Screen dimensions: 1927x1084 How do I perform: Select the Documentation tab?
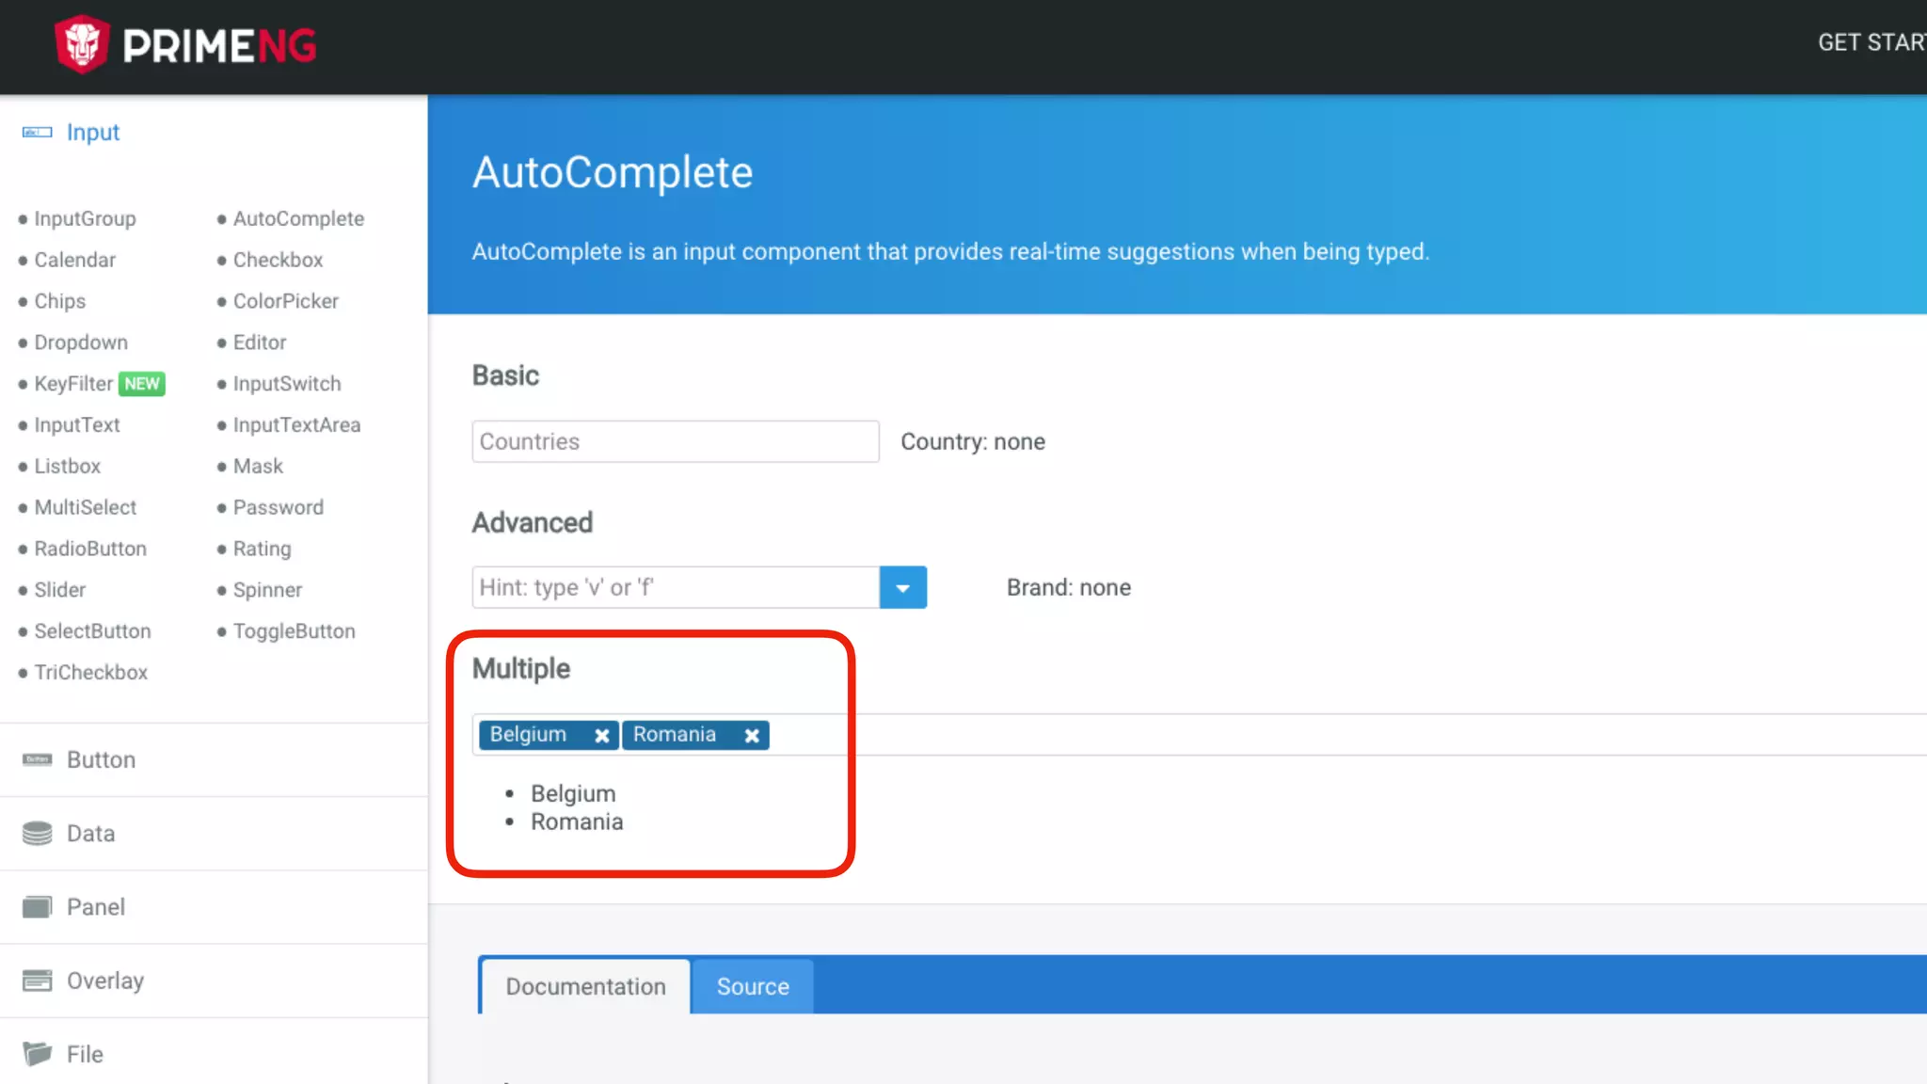(585, 986)
